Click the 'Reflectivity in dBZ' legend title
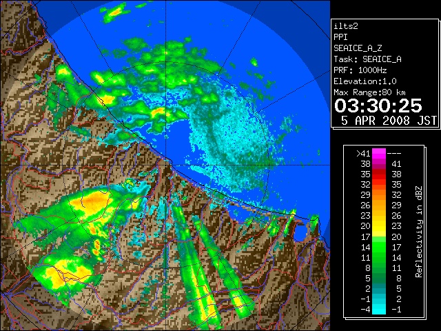 pyautogui.click(x=419, y=232)
